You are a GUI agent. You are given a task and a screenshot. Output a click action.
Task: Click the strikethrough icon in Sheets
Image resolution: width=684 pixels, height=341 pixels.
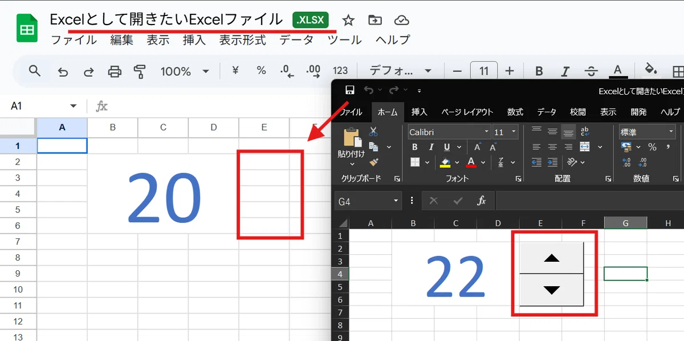tap(591, 71)
